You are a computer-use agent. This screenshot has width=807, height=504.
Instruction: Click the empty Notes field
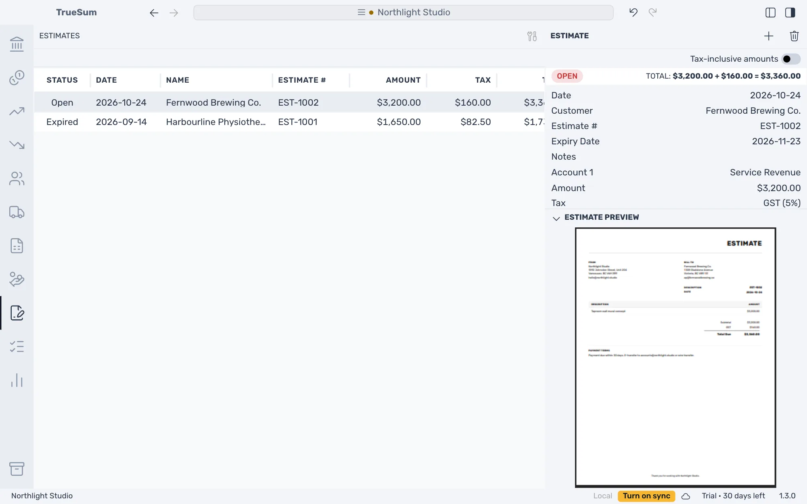676,156
